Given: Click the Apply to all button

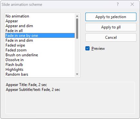Looking at the screenshot, I should pyautogui.click(x=111, y=27).
